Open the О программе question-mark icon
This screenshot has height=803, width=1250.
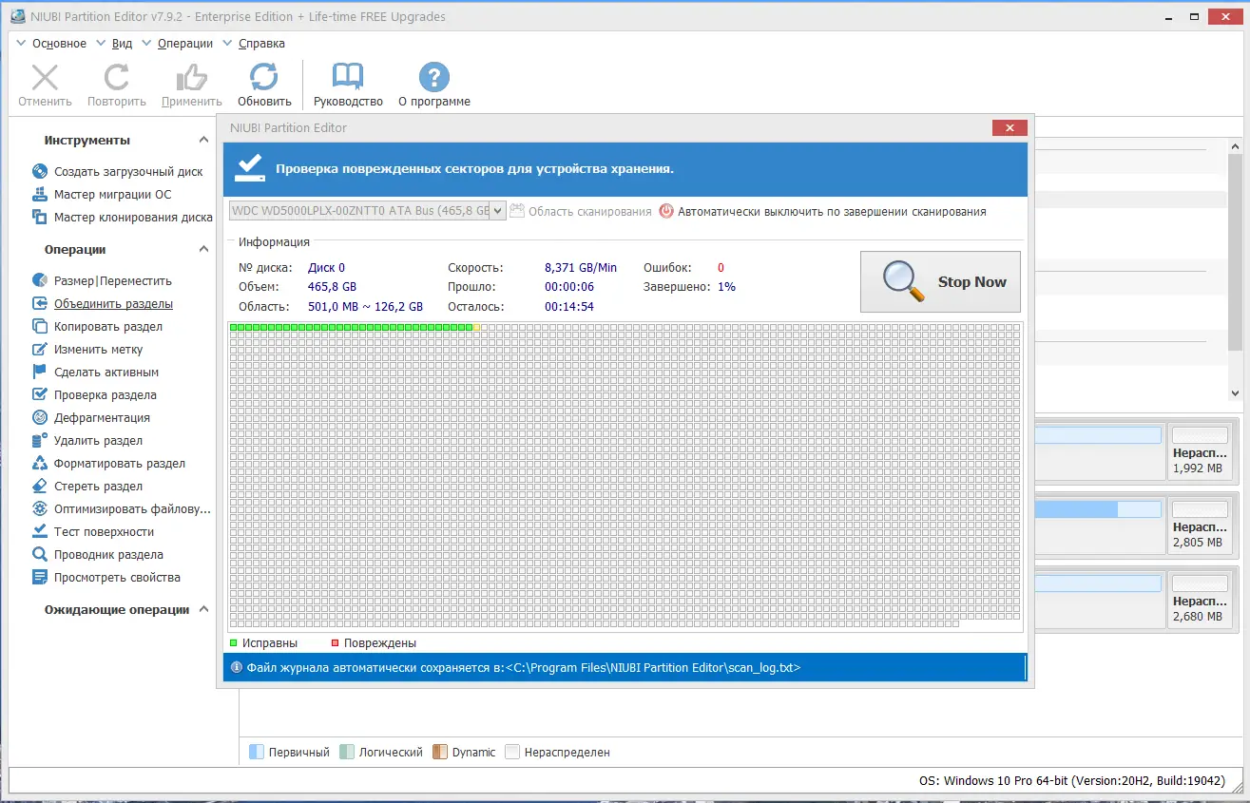pyautogui.click(x=433, y=78)
